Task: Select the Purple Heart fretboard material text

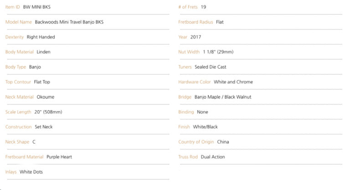Action: [x=59, y=157]
